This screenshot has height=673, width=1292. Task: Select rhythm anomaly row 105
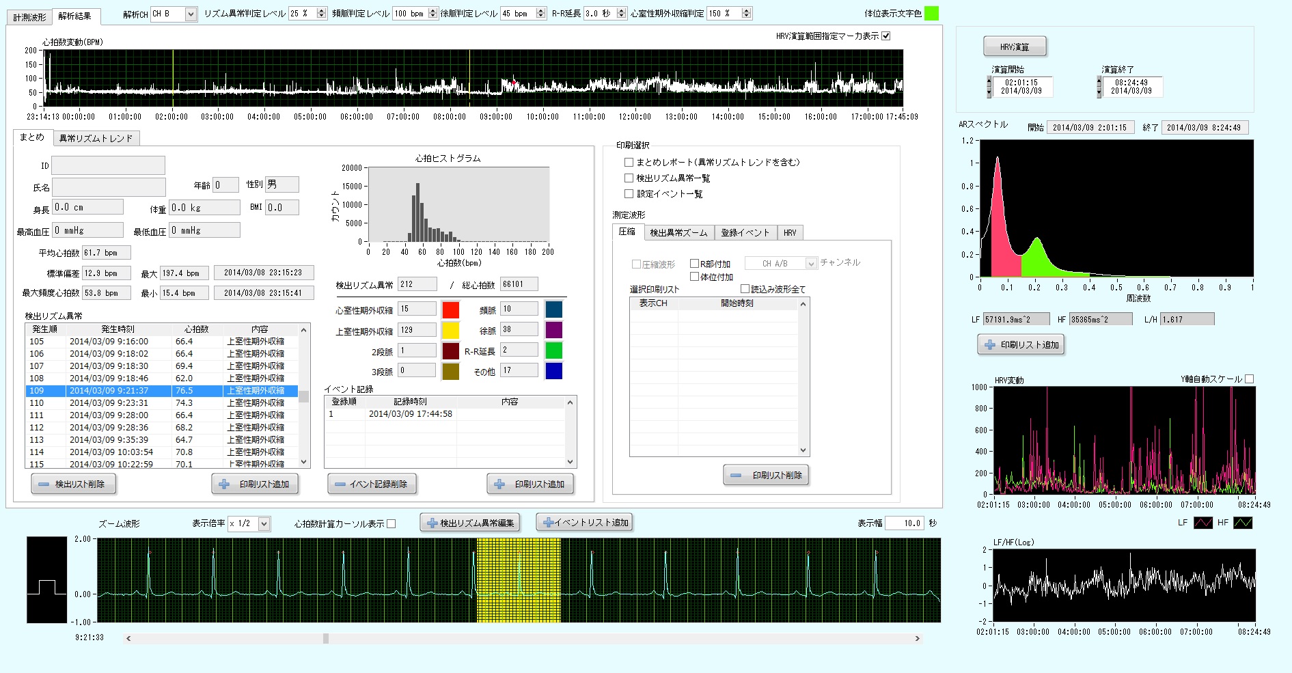click(161, 342)
